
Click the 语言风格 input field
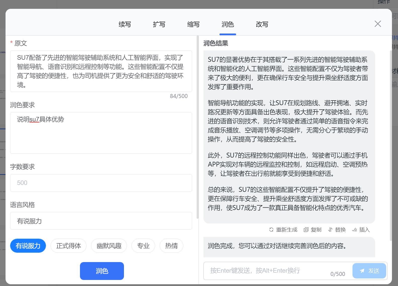point(101,221)
